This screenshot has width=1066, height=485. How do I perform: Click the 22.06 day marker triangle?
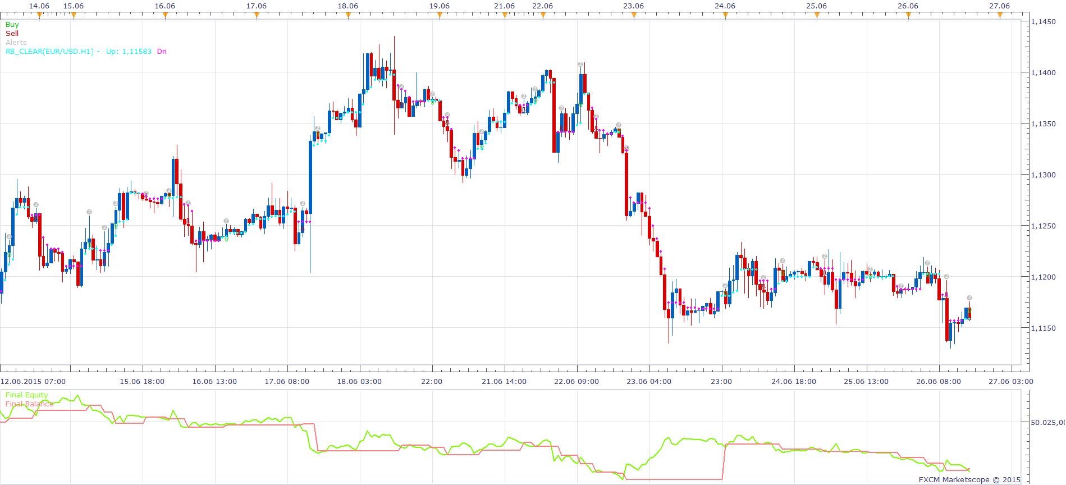click(543, 16)
